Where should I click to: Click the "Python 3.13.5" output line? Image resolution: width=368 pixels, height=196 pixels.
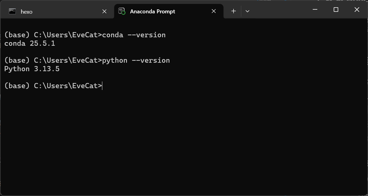pyautogui.click(x=32, y=69)
